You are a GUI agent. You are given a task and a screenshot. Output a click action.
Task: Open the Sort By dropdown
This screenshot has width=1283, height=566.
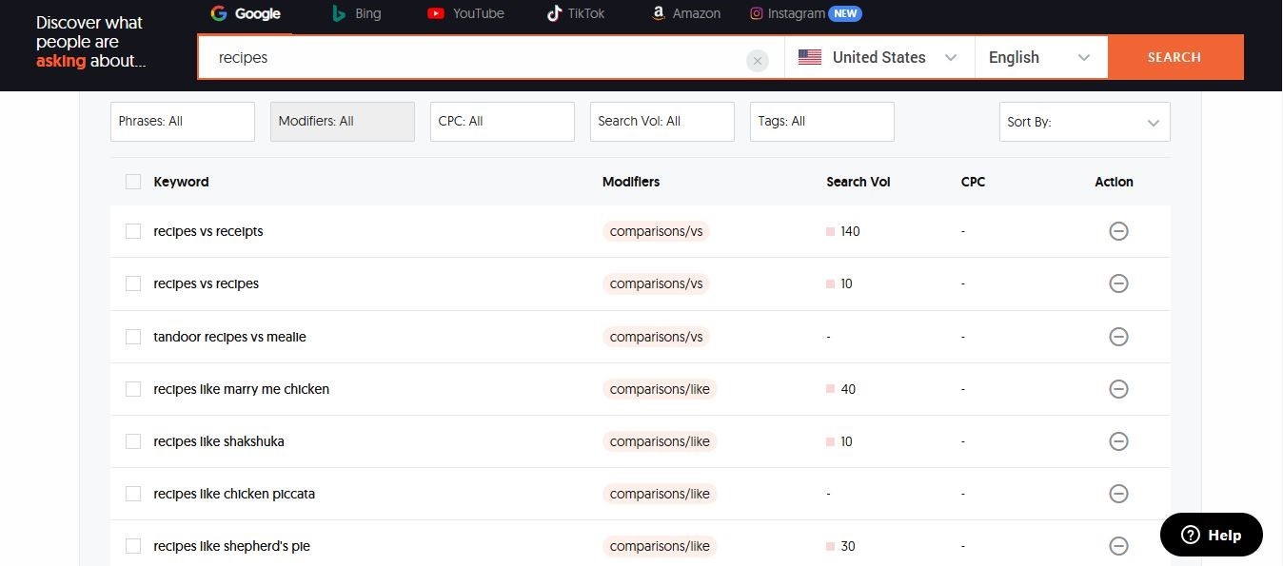click(1083, 122)
